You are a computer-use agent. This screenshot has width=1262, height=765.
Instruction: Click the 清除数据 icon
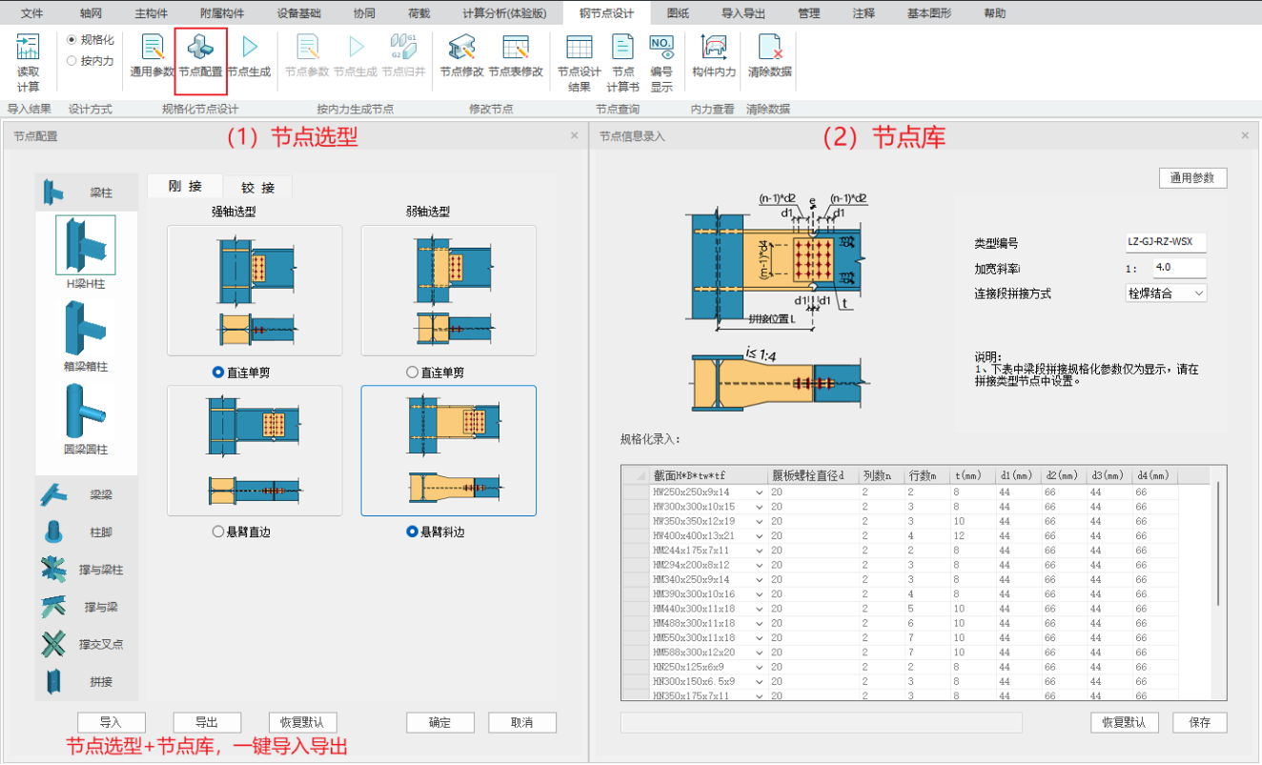(769, 57)
